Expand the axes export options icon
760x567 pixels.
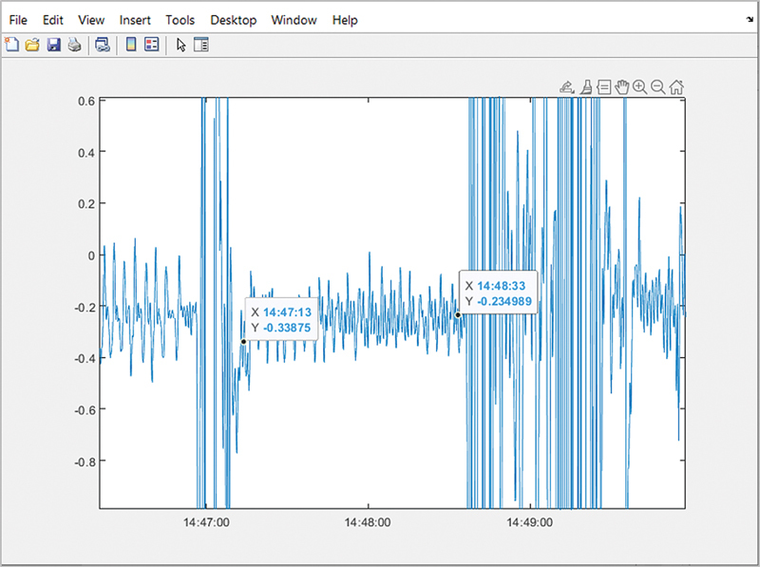coord(567,87)
